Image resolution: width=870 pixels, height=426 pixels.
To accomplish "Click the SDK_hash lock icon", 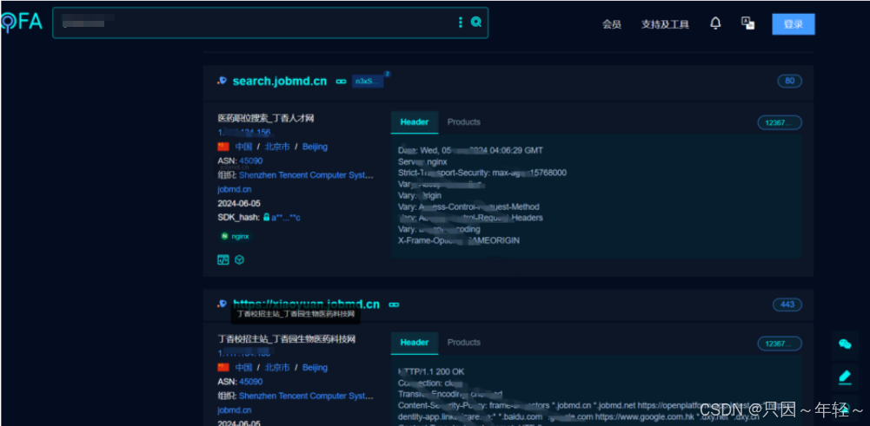I will (266, 218).
